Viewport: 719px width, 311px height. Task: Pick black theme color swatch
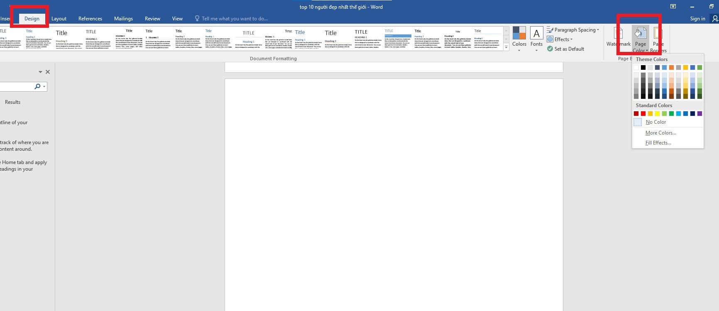pyautogui.click(x=643, y=67)
